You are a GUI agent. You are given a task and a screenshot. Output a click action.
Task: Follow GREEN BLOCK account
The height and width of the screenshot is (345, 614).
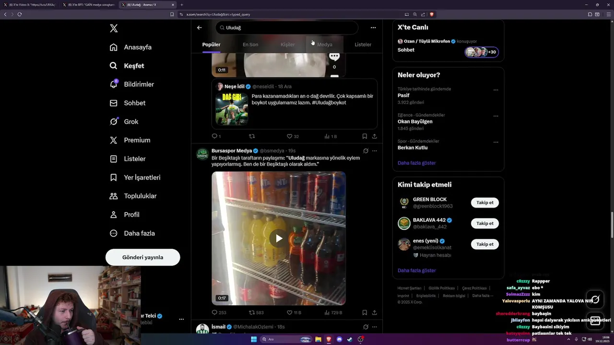[x=484, y=203]
